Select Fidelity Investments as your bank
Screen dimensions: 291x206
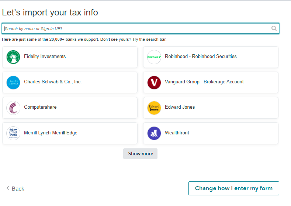pos(70,57)
